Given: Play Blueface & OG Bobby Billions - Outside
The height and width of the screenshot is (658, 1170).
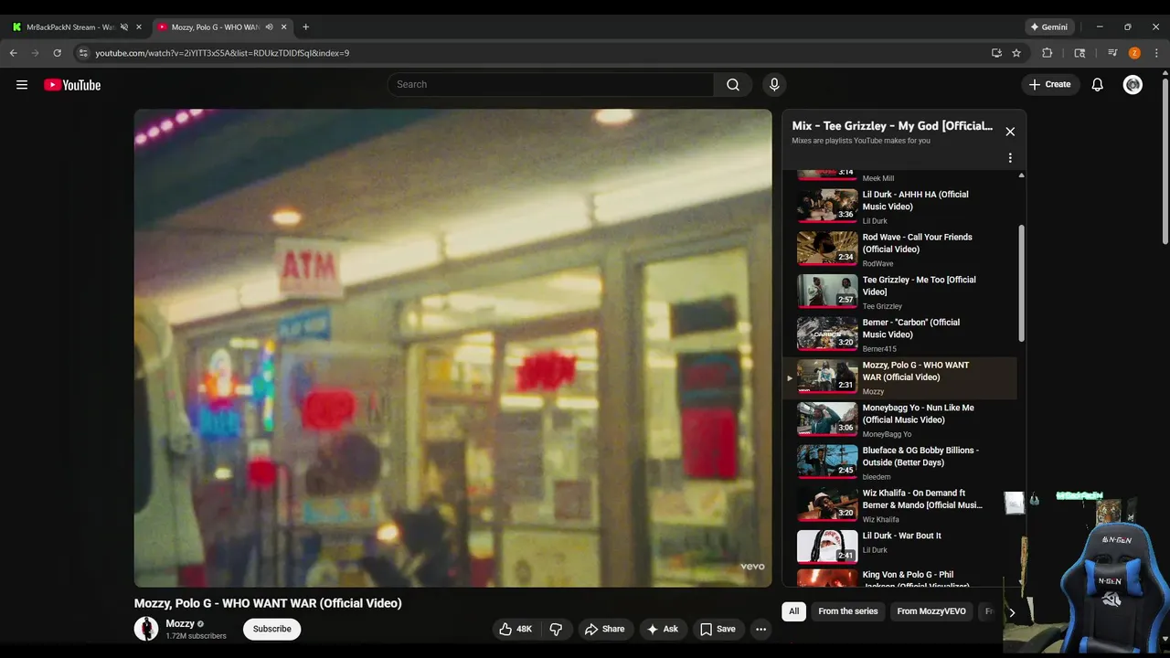Looking at the screenshot, I should [899, 463].
